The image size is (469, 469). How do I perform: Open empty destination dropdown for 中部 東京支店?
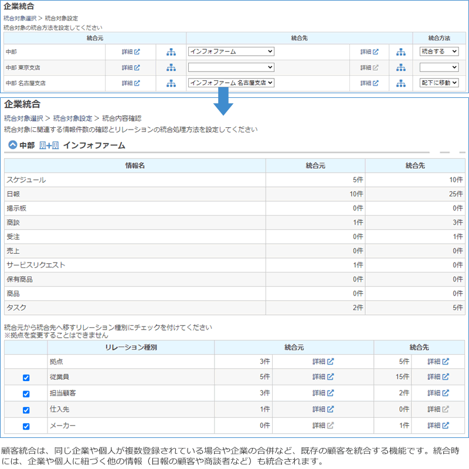click(231, 67)
